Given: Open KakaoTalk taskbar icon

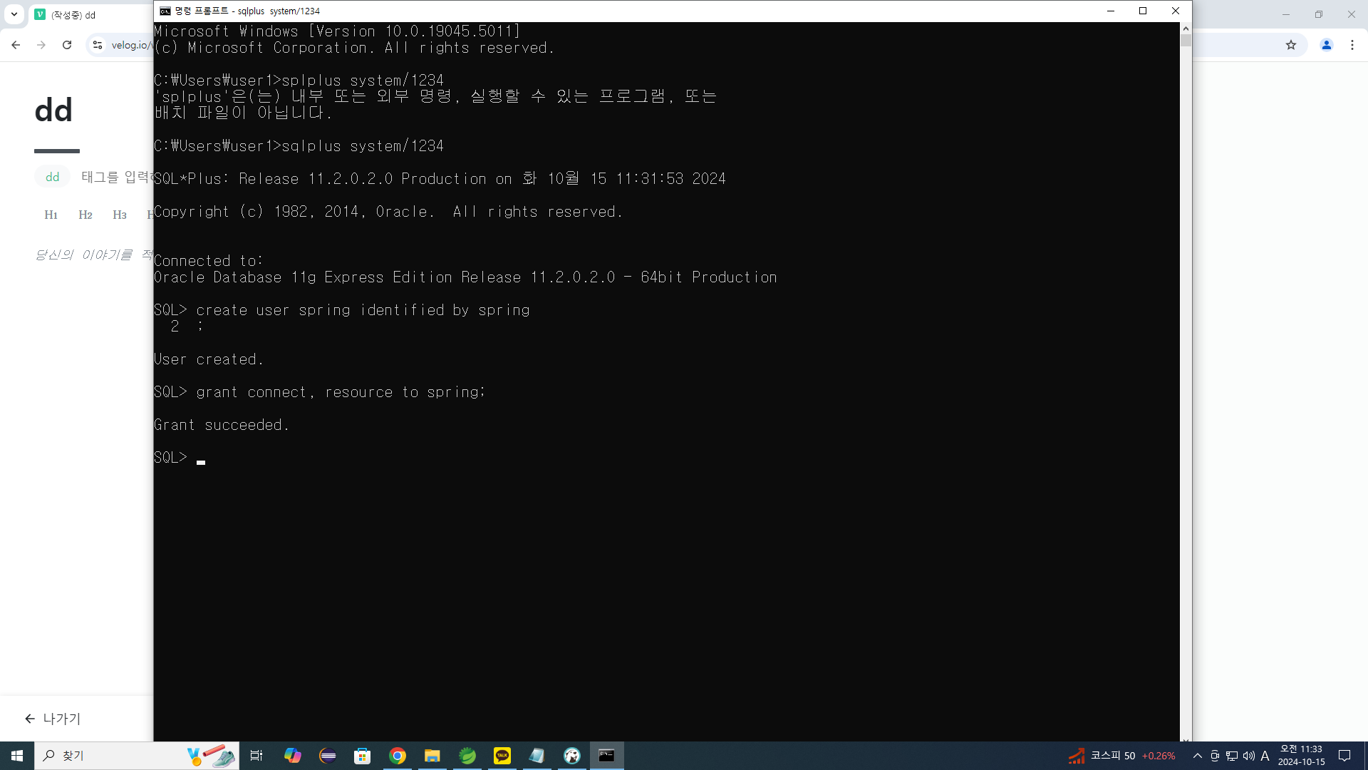Looking at the screenshot, I should tap(502, 756).
